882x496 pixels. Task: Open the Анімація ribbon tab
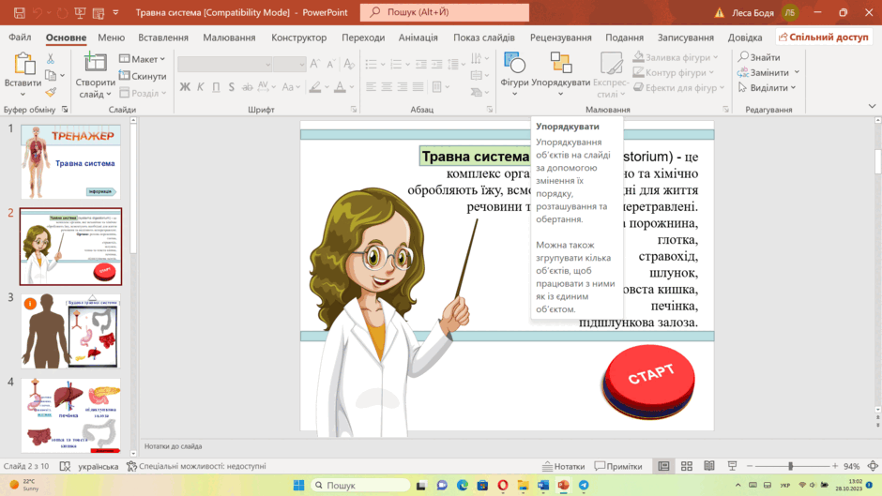click(x=418, y=38)
